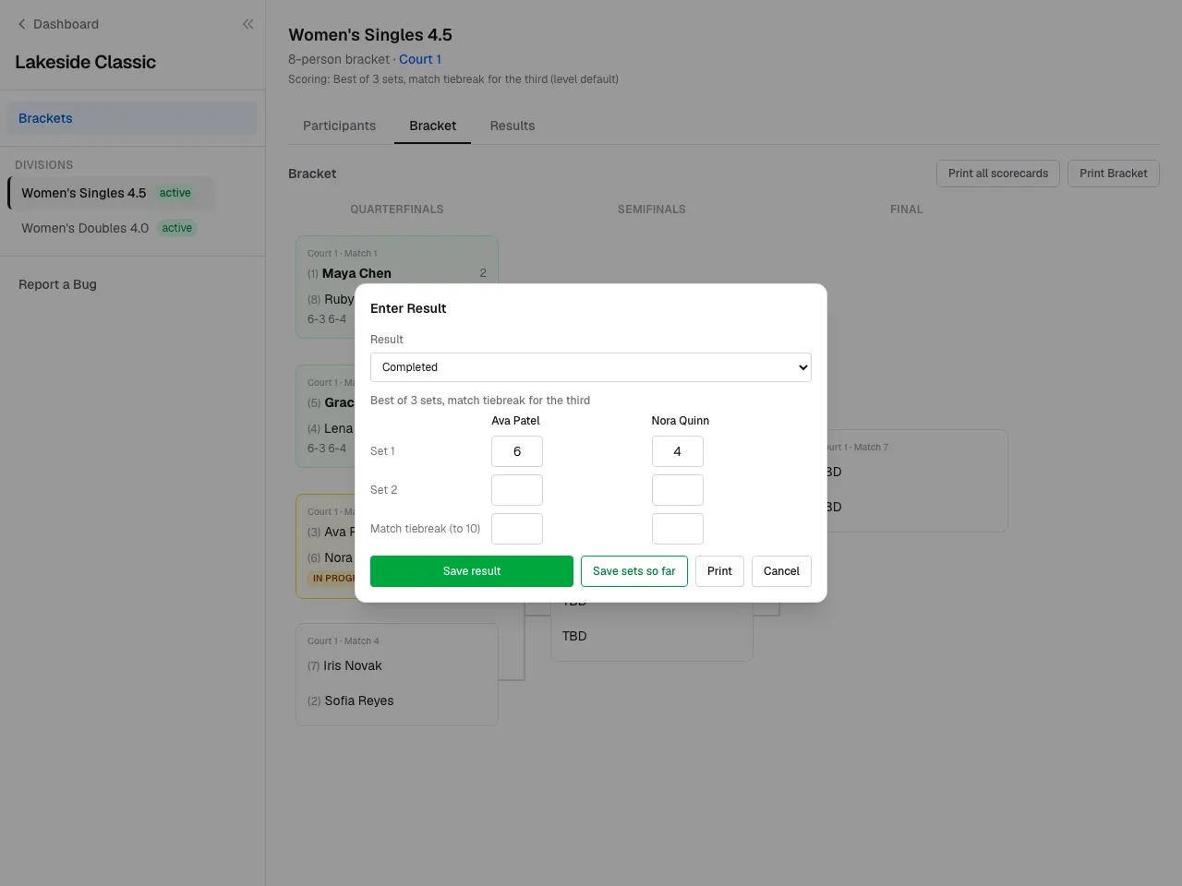Open the Court 1 link
Screen dimensions: 1182x886
point(420,59)
